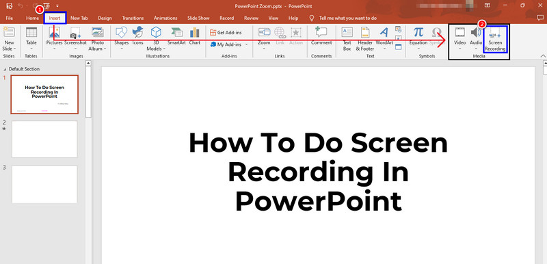This screenshot has height=264, width=547.
Task: Open Header & Footer
Action: tap(365, 38)
